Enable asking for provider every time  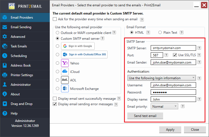click(x=55, y=19)
